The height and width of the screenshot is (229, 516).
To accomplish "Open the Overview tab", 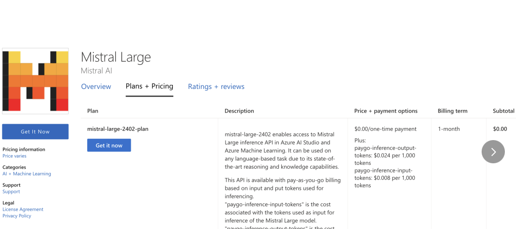I will pos(96,86).
